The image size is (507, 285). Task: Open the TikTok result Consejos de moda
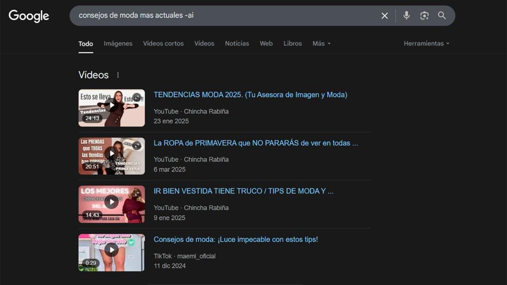click(236, 239)
